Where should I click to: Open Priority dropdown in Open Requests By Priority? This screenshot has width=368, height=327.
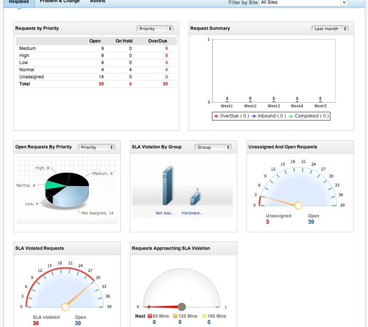tap(96, 147)
